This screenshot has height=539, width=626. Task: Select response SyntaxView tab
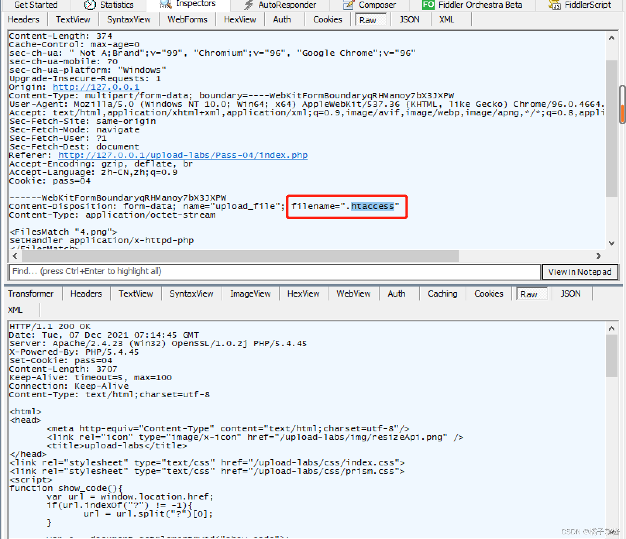click(x=191, y=294)
